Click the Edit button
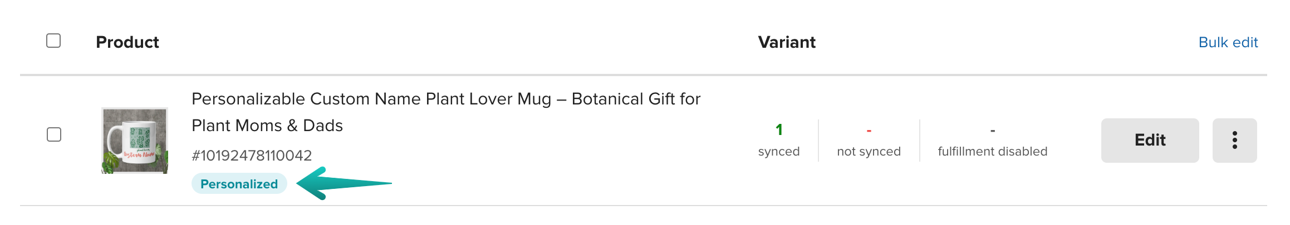The width and height of the screenshot is (1290, 225). point(1150,140)
